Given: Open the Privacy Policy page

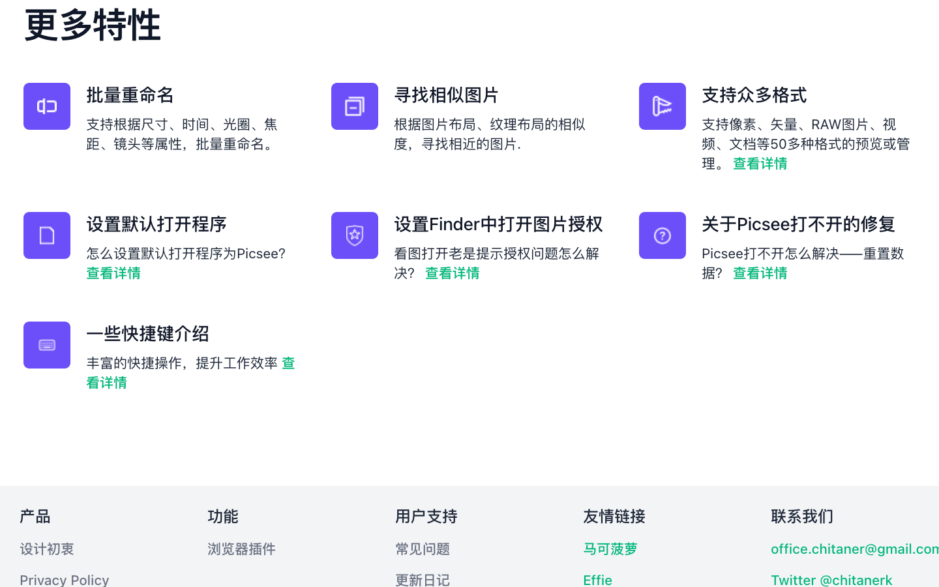Looking at the screenshot, I should pyautogui.click(x=64, y=580).
